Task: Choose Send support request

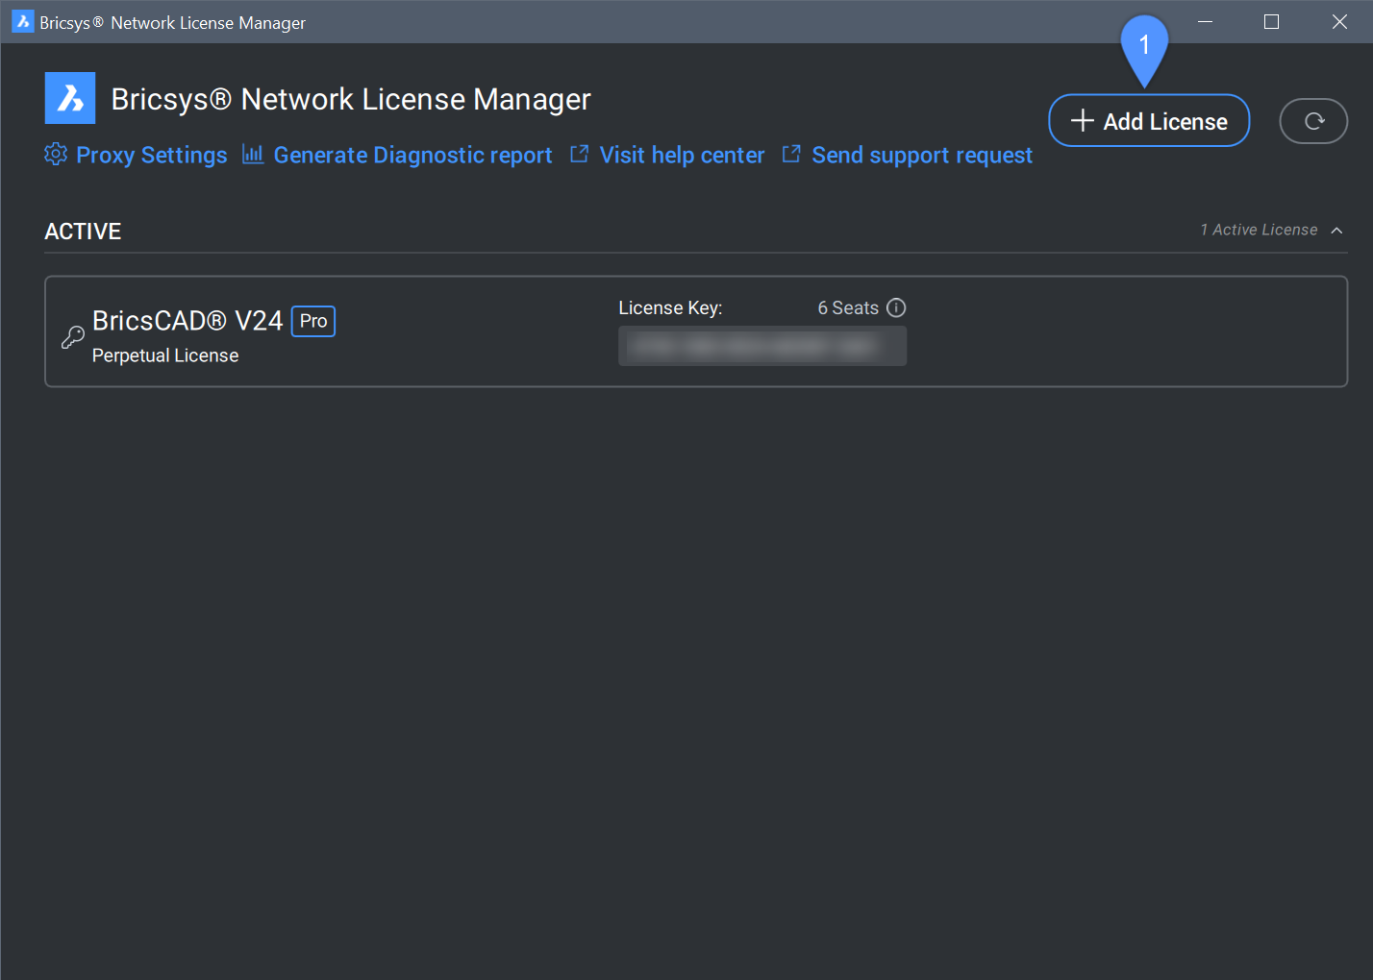Action: click(x=921, y=156)
